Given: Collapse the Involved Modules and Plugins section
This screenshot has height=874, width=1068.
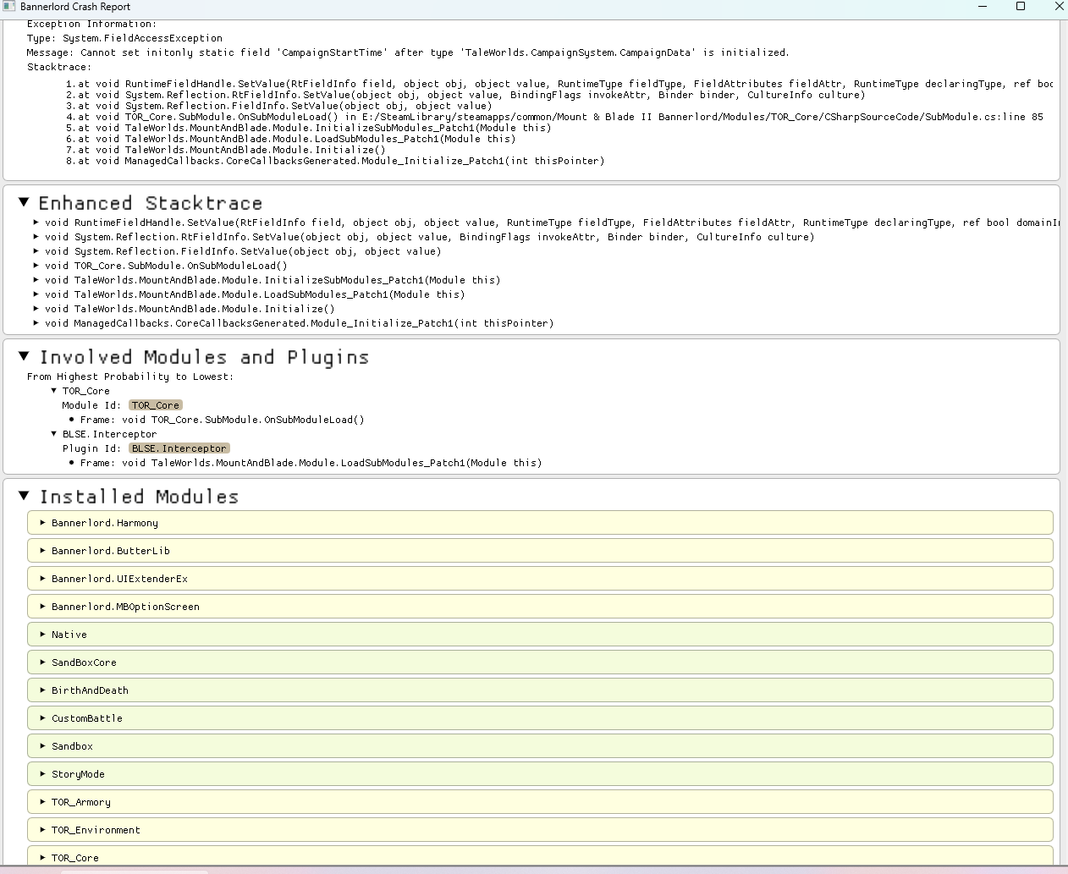Looking at the screenshot, I should pos(24,356).
